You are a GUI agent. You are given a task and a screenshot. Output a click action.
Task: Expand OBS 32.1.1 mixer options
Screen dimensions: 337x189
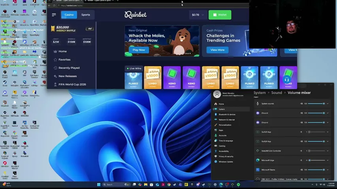[x=328, y=179]
